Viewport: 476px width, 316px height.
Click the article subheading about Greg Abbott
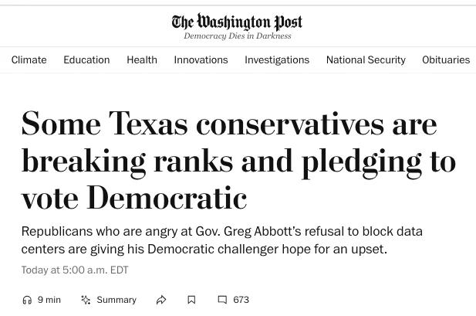point(222,240)
